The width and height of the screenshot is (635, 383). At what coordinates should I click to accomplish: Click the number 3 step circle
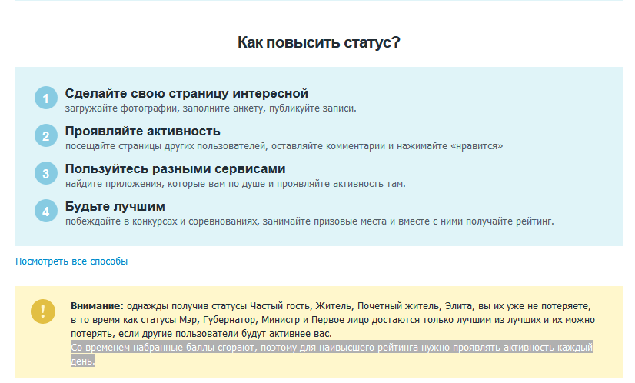point(46,173)
